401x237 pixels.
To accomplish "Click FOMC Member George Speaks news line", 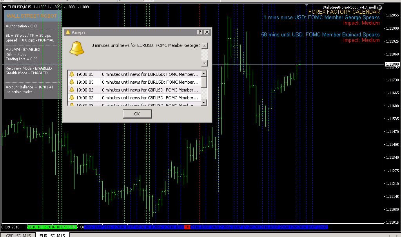I will point(322,17).
